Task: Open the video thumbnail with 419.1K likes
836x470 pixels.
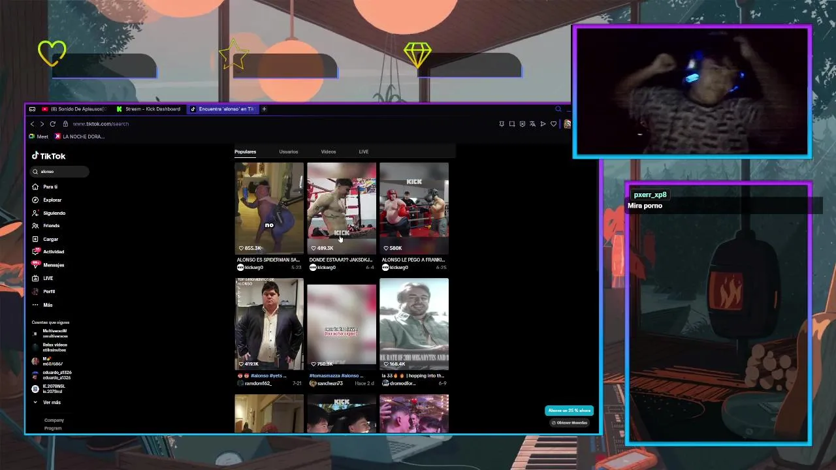Action: click(x=269, y=324)
